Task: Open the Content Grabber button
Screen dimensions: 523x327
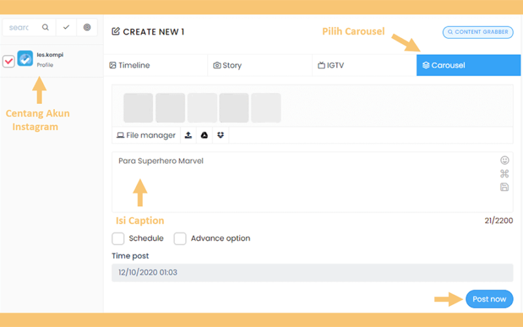Action: tap(478, 32)
